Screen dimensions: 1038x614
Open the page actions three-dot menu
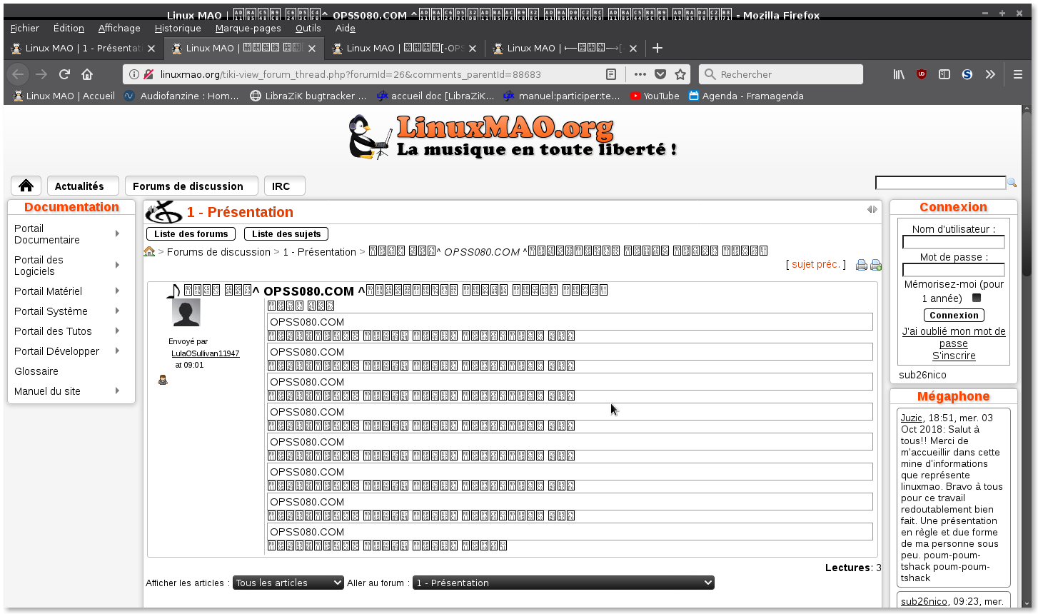tap(640, 74)
